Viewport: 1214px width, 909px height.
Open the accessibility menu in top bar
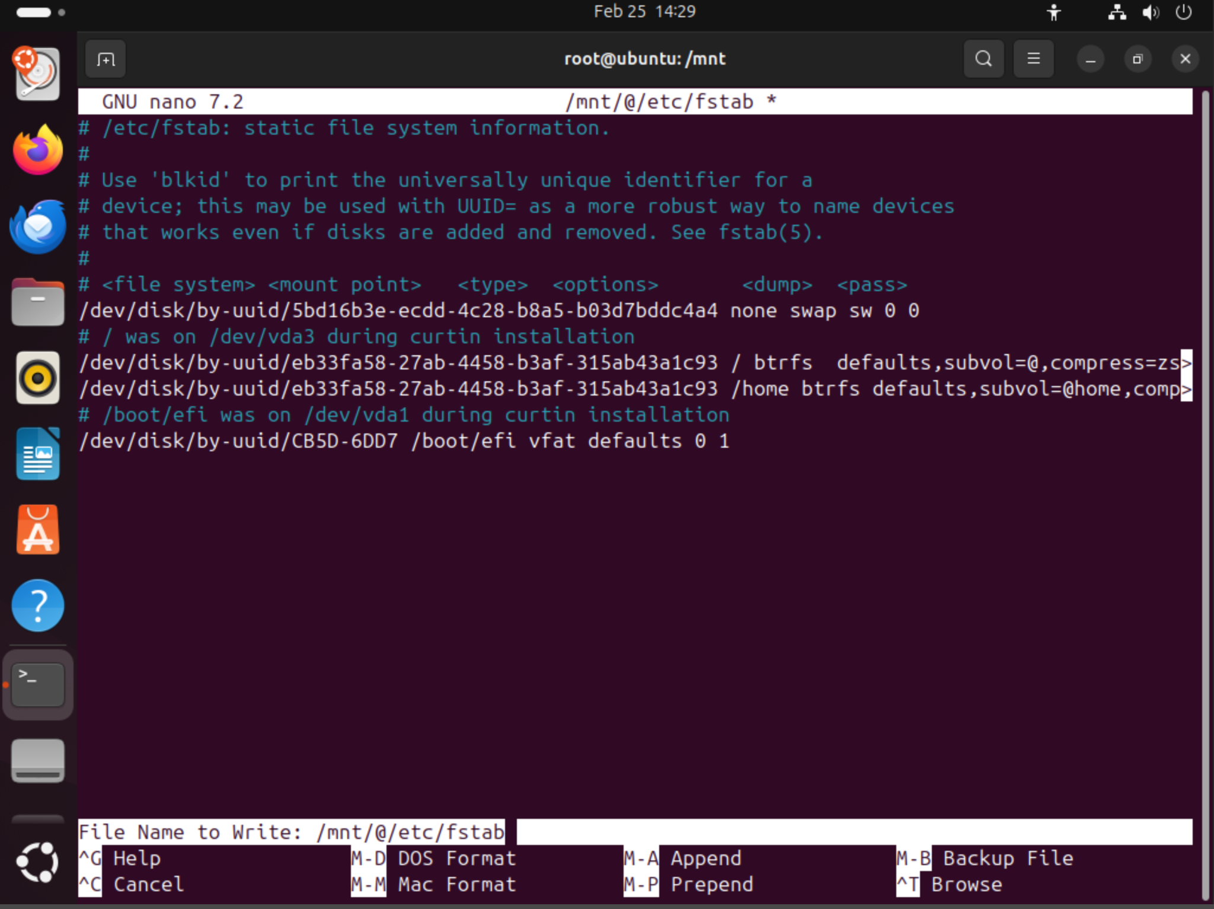coord(1053,12)
